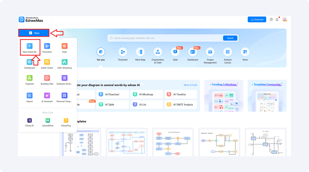Launch EdrawProj from More Tools
This screenshot has width=309, height=172.
tap(66, 122)
